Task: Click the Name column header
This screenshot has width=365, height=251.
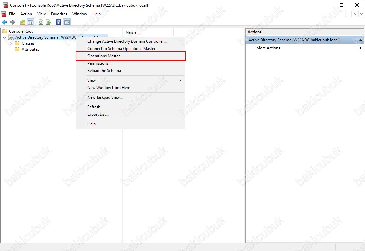Action: (148, 32)
